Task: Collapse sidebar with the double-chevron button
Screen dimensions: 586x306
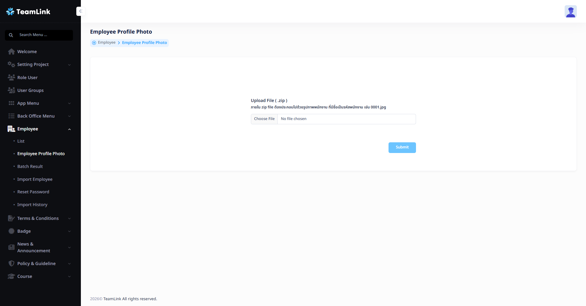Action: 81,11
